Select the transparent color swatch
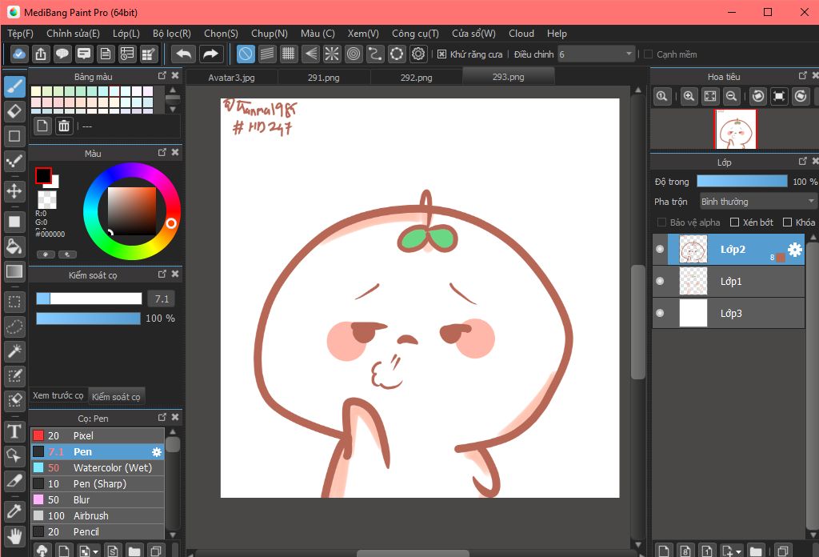The height and width of the screenshot is (557, 819). tap(47, 198)
